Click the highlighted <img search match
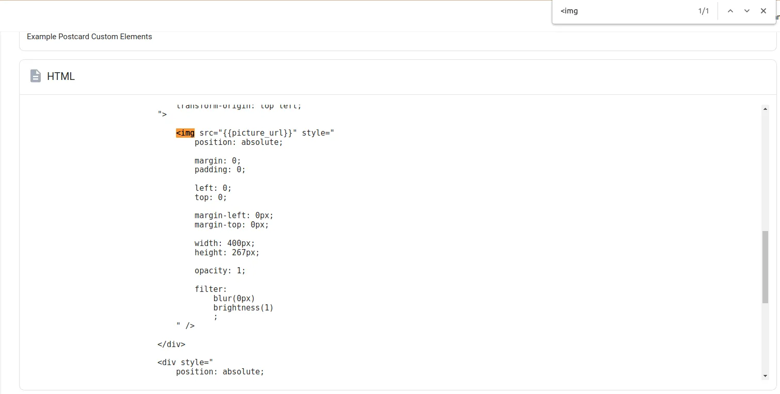This screenshot has height=394, width=780. (x=185, y=133)
